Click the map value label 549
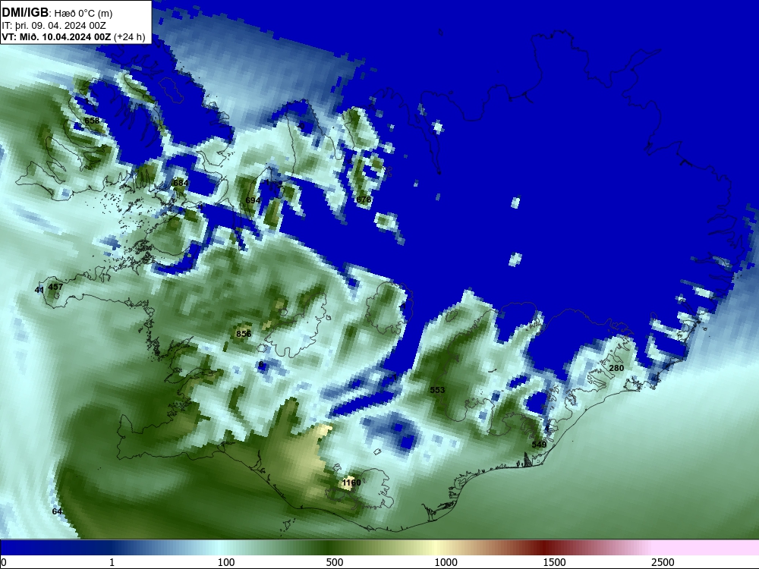 539,445
